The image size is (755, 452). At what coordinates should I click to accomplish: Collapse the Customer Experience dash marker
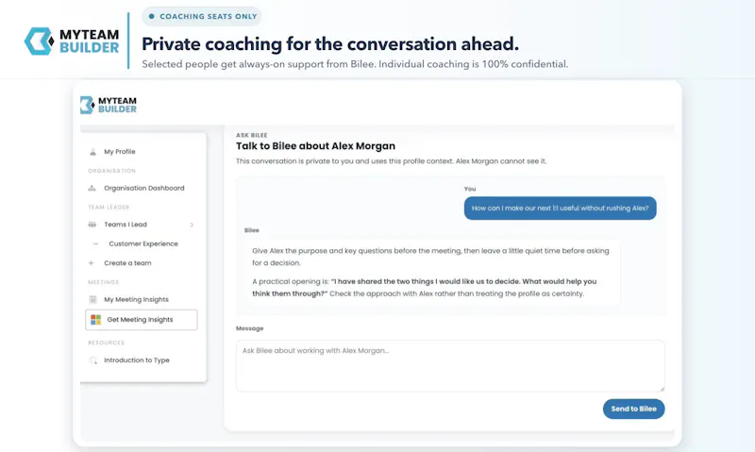95,243
